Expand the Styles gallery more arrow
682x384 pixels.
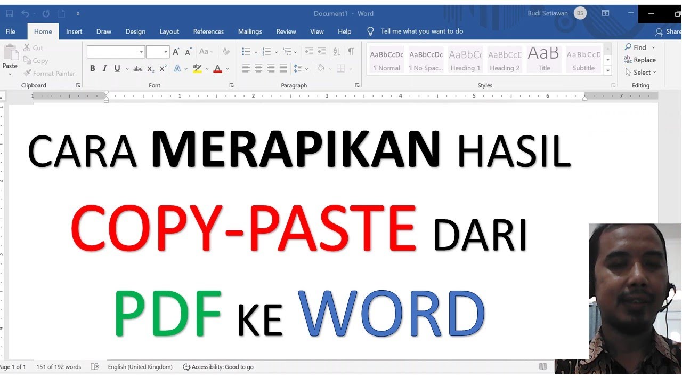point(608,70)
